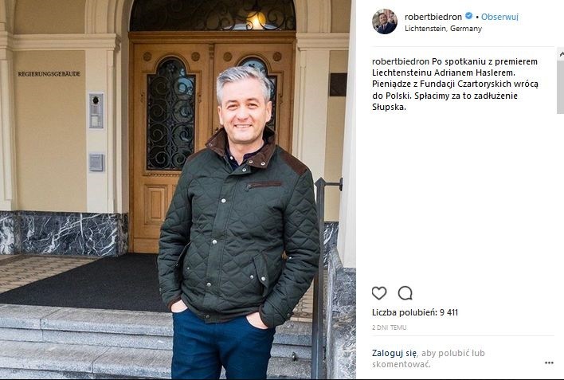This screenshot has width=564, height=380.
Task: Open robertbiedron's profile avatar picture
Action: click(x=385, y=22)
